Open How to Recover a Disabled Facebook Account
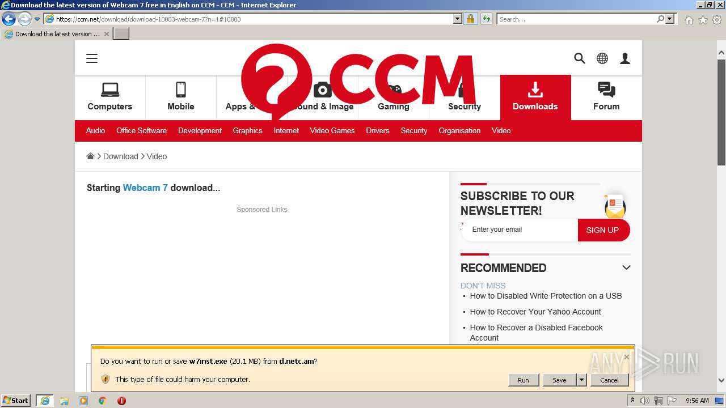Screen dimensions: 726x408 pyautogui.click(x=536, y=333)
